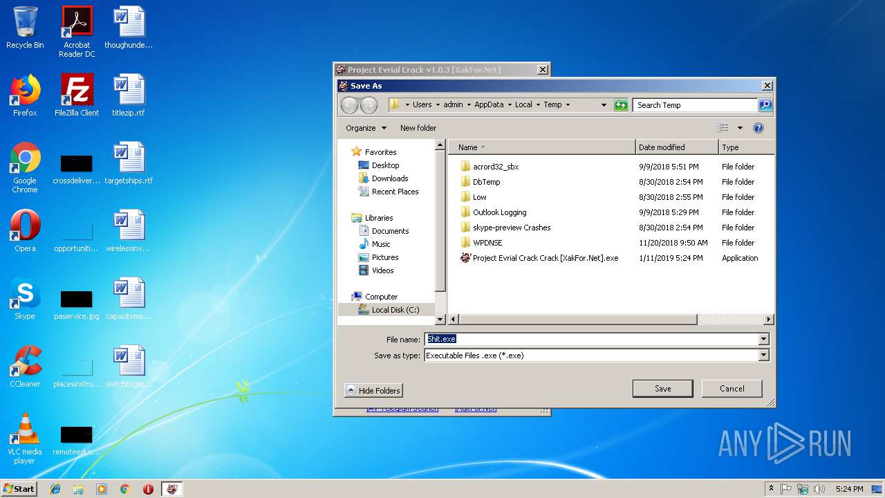The width and height of the screenshot is (885, 498).
Task: Open the Help icon in Save As toolbar
Action: pyautogui.click(x=758, y=128)
